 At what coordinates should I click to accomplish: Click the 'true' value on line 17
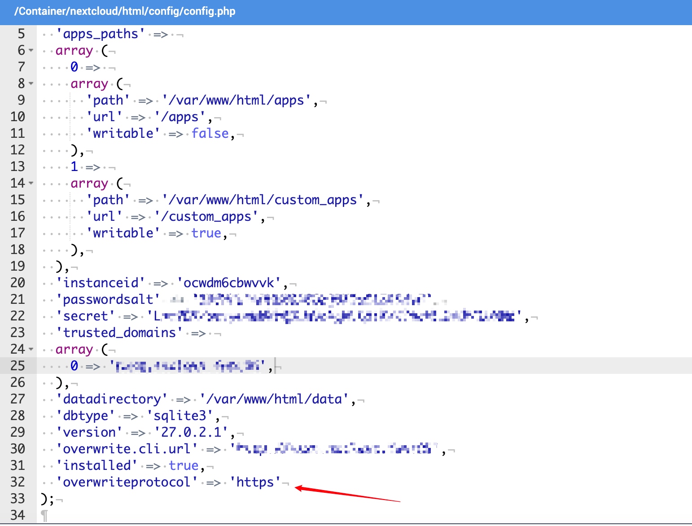[206, 233]
